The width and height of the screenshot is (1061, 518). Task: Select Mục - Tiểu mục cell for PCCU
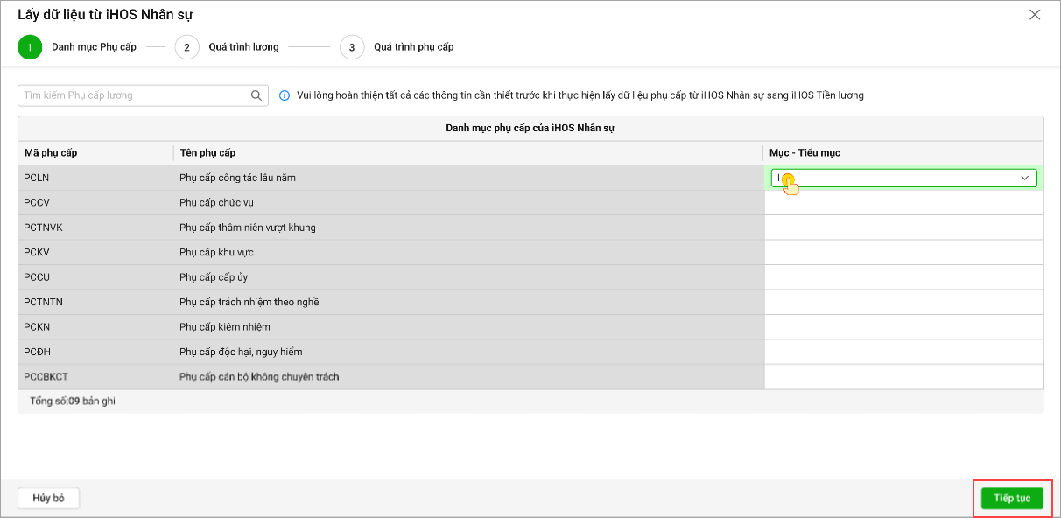click(x=903, y=277)
